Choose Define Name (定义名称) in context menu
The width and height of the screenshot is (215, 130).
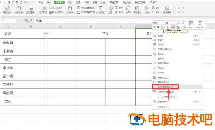click(x=177, y=107)
